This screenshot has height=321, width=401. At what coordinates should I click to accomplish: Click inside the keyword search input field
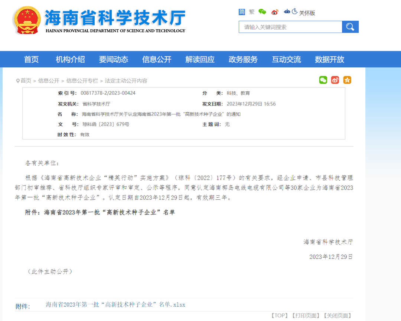coord(290,27)
